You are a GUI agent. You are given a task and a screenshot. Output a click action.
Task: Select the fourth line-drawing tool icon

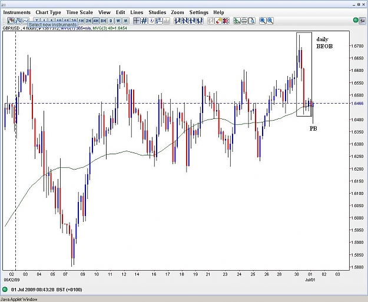[200, 21]
